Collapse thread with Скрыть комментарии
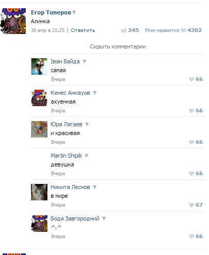This screenshot has height=255, width=209. click(118, 46)
